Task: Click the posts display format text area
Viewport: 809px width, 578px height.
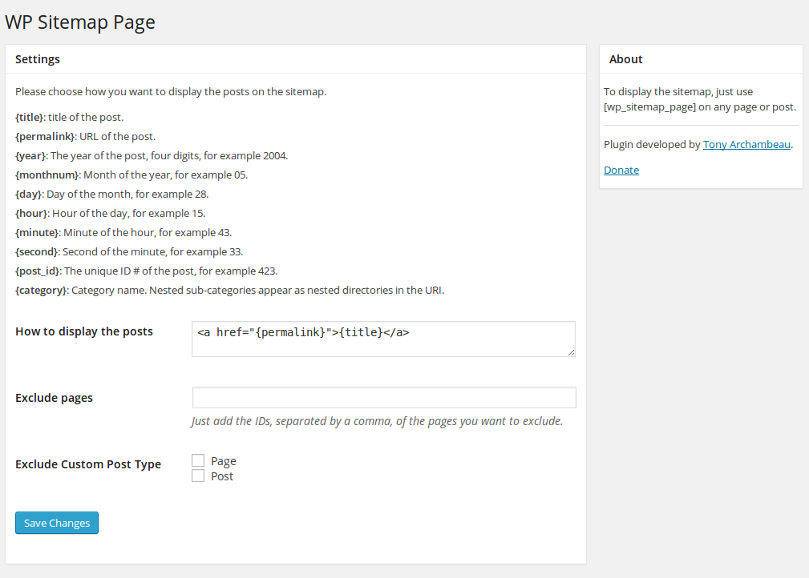Action: click(x=383, y=339)
